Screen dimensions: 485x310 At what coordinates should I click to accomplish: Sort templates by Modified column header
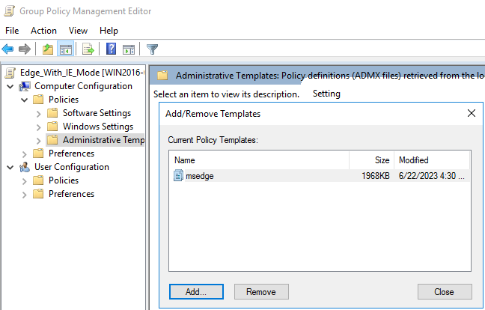pyautogui.click(x=432, y=160)
